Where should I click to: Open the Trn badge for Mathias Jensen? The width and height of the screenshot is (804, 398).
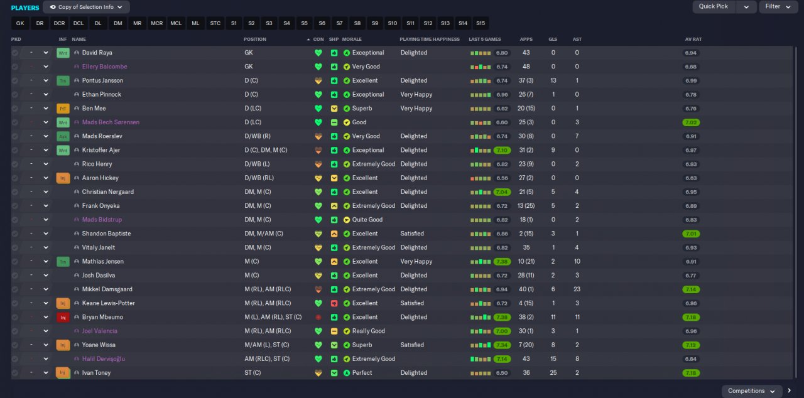pos(63,261)
